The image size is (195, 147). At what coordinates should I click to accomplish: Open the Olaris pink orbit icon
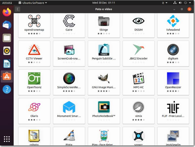(34, 107)
